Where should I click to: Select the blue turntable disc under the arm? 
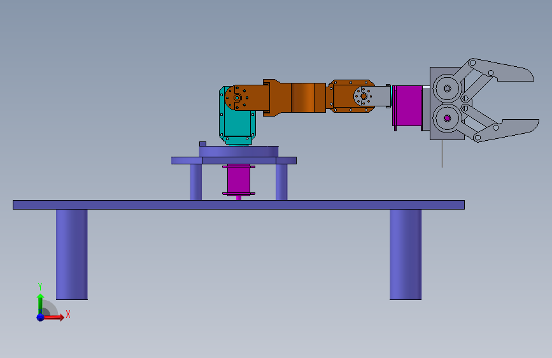pyautogui.click(x=239, y=152)
